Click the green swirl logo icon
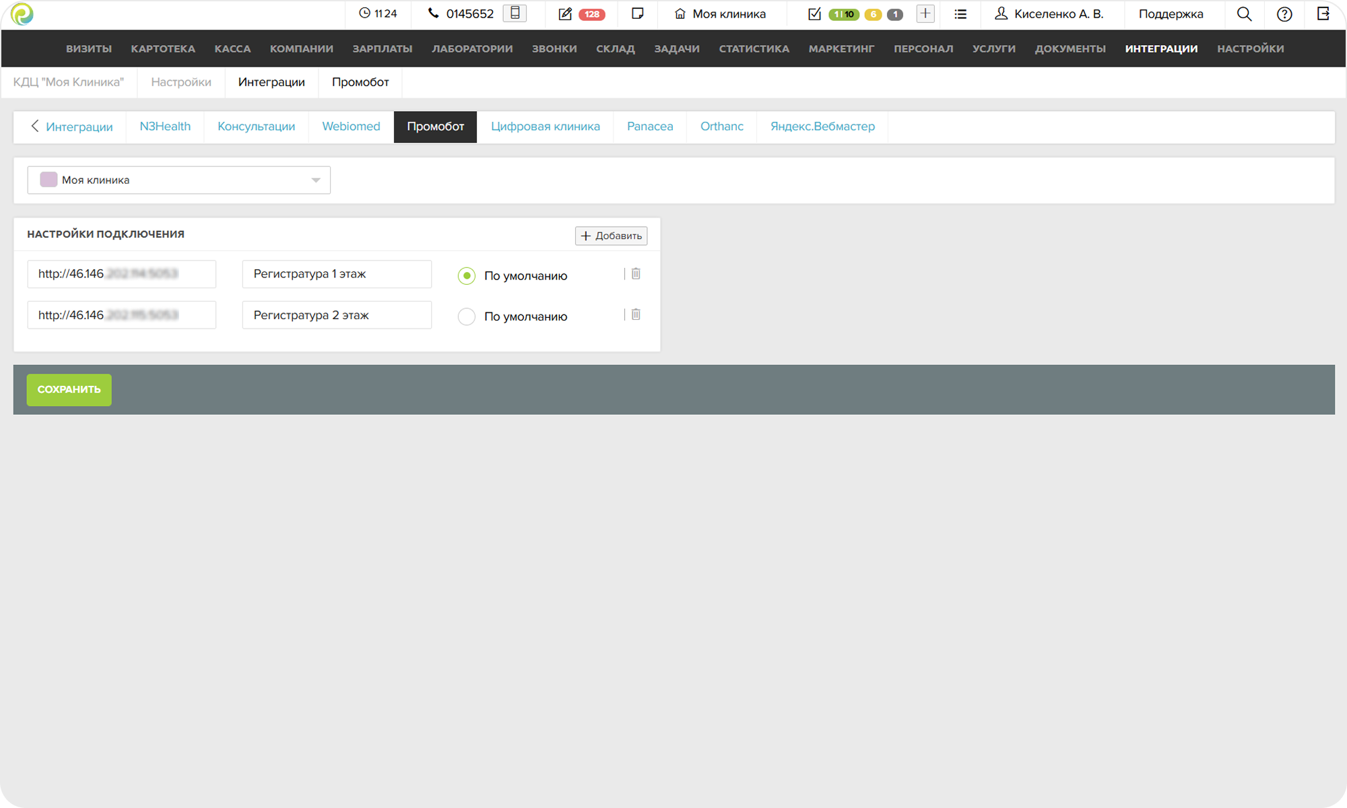 point(22,14)
